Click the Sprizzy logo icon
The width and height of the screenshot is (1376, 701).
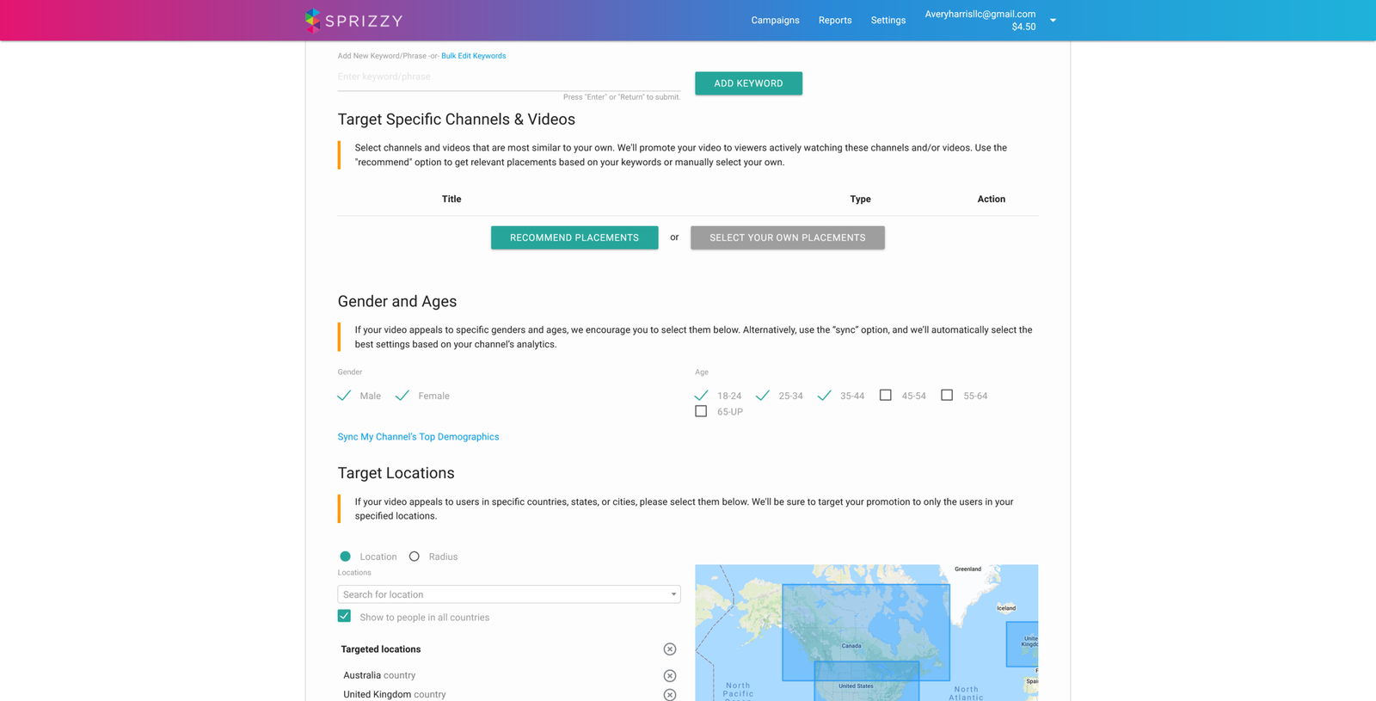pyautogui.click(x=313, y=20)
